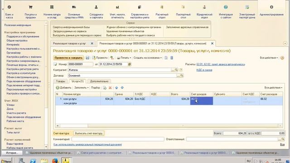This screenshot has width=290, height=163.
Task: Switch to the Дополнительно tab
Action: coord(99,81)
